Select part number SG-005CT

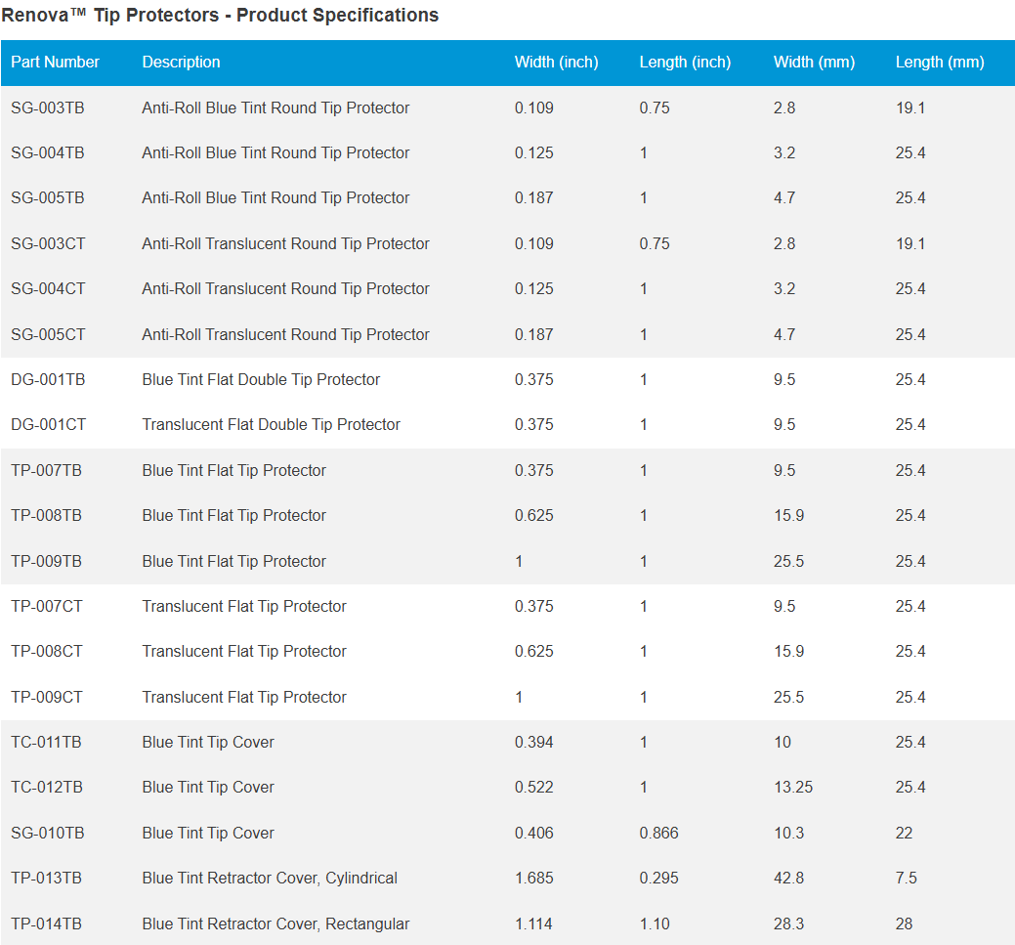click(x=48, y=335)
